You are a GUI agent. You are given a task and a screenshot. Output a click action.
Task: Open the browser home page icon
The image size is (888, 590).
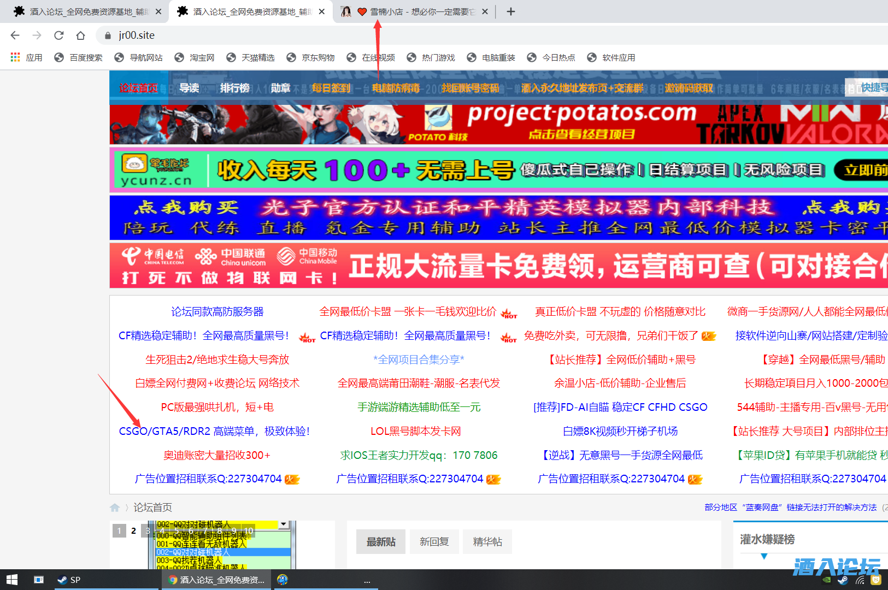(80, 35)
